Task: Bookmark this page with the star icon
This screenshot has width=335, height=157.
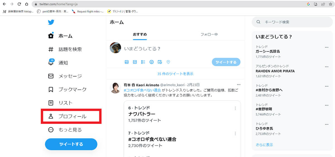Action: (x=330, y=4)
